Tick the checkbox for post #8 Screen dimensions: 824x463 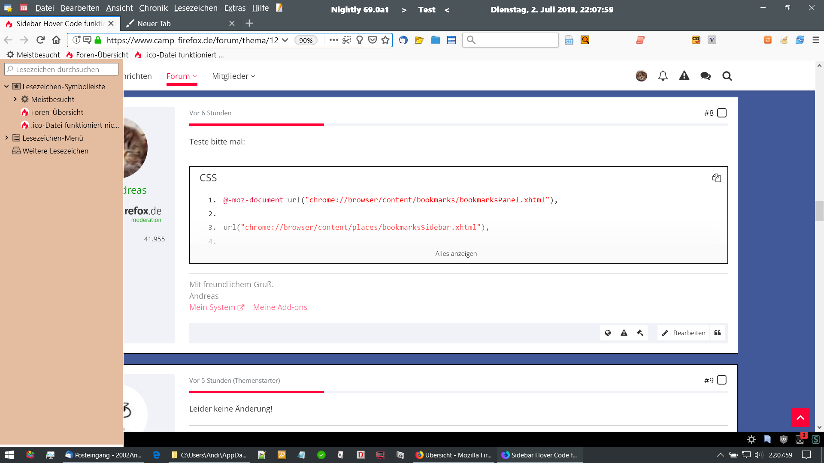722,113
